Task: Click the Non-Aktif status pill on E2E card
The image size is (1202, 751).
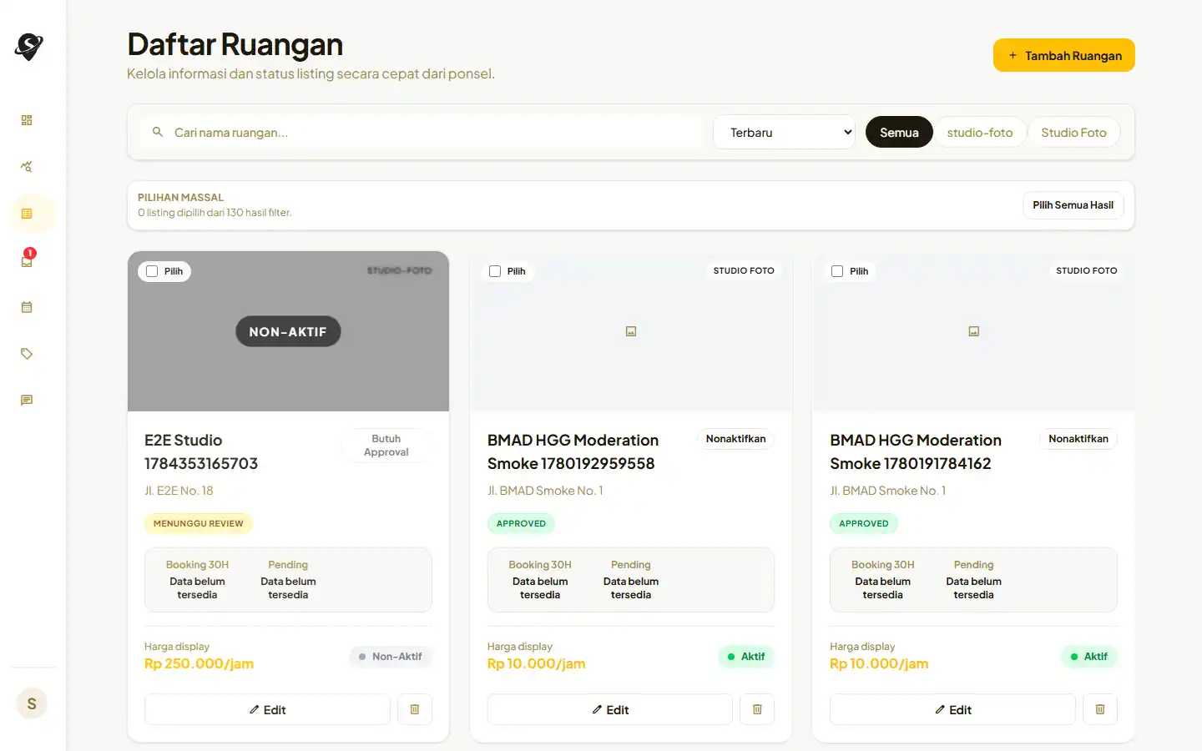Action: coord(390,657)
